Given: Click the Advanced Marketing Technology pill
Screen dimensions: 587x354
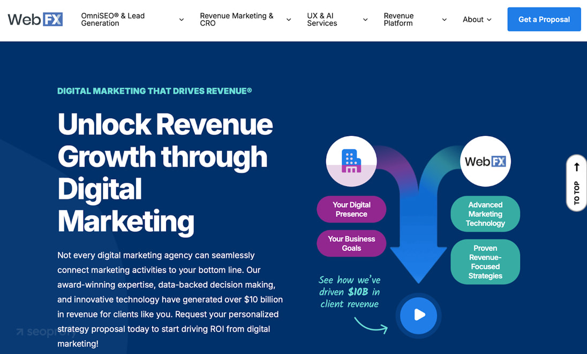Looking at the screenshot, I should [485, 214].
